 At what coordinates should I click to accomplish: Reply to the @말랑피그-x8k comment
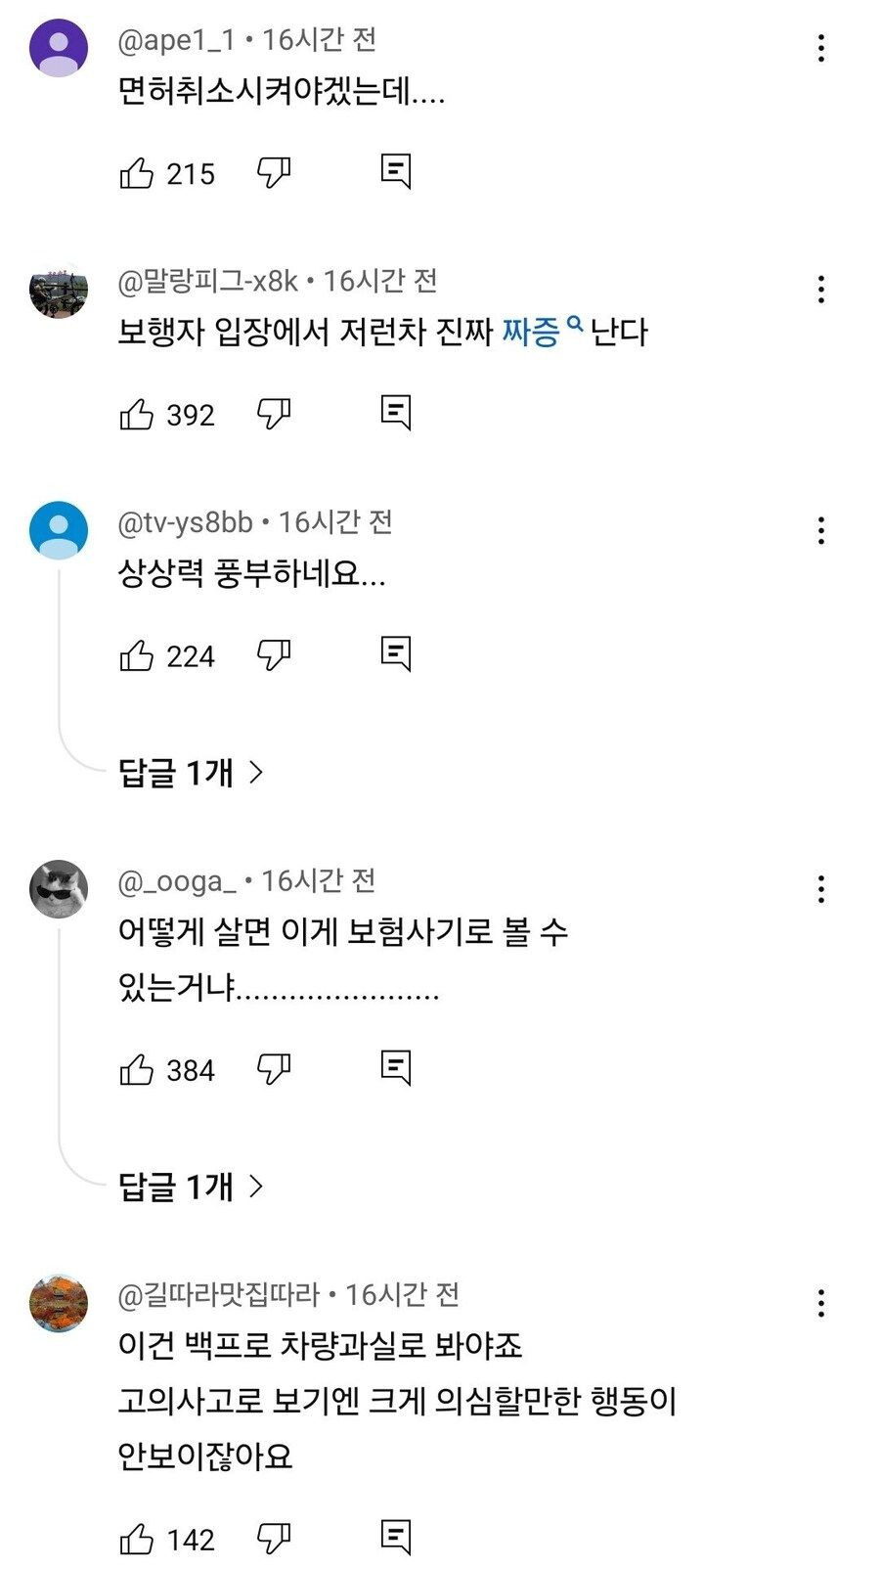pos(395,413)
